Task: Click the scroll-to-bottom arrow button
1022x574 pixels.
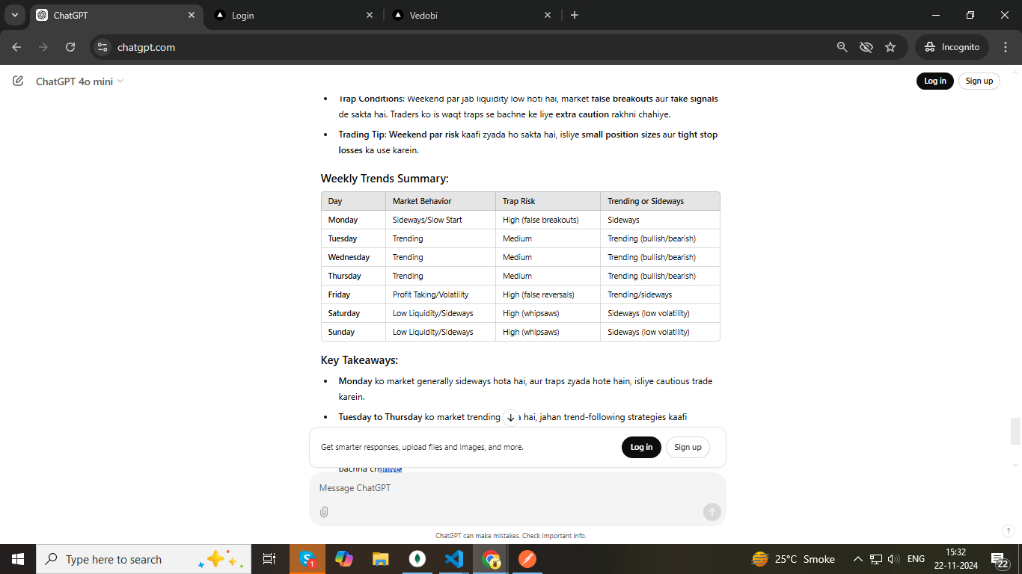Action: (511, 418)
